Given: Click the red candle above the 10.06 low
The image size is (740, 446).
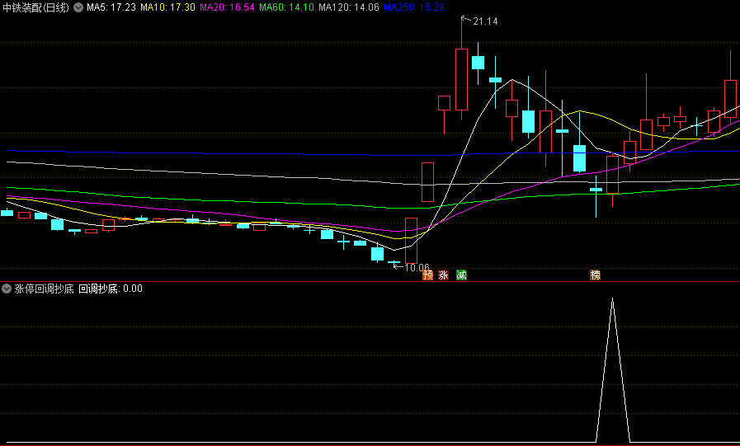Looking at the screenshot, I should click(411, 241).
